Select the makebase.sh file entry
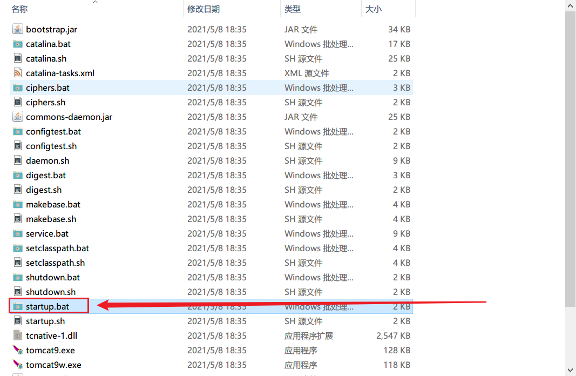The height and width of the screenshot is (376, 576). click(x=51, y=219)
